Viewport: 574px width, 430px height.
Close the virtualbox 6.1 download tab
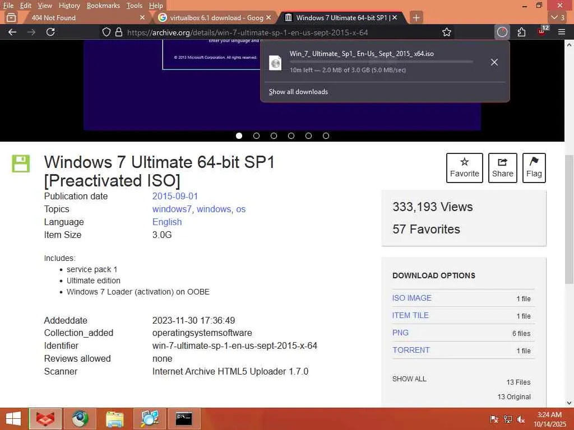[x=269, y=17]
